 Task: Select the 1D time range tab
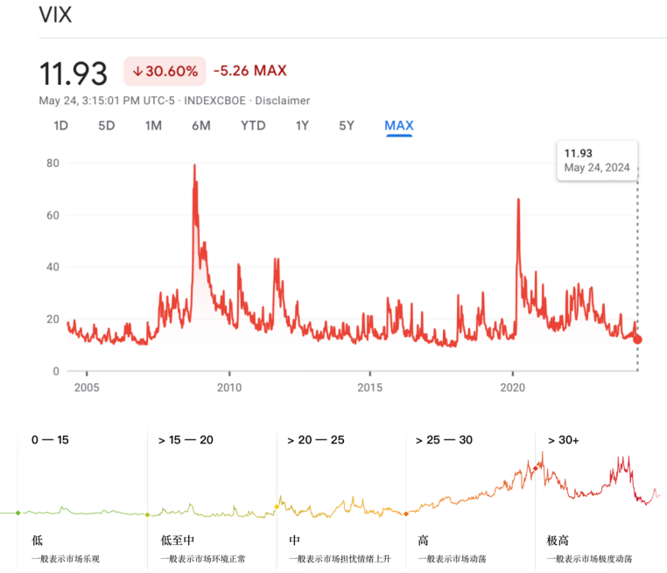(60, 126)
